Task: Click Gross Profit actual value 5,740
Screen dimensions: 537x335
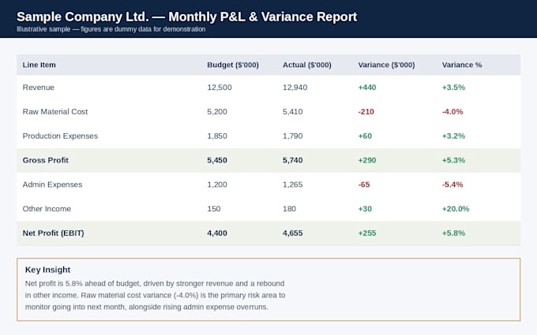Action: 292,160
